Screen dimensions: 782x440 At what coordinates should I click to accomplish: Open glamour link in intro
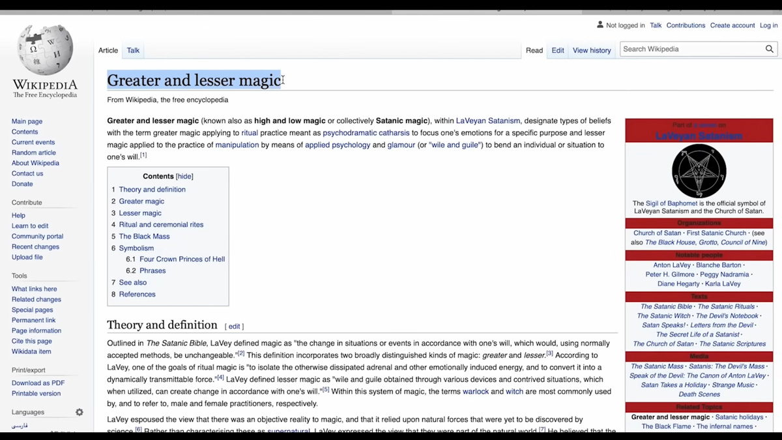pyautogui.click(x=401, y=145)
